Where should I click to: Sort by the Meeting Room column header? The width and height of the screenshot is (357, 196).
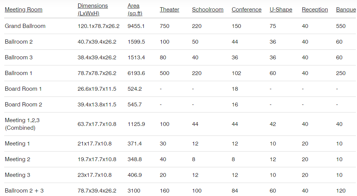23,10
